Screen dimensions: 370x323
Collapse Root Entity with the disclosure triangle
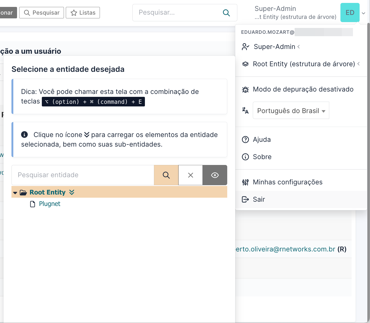(x=15, y=193)
